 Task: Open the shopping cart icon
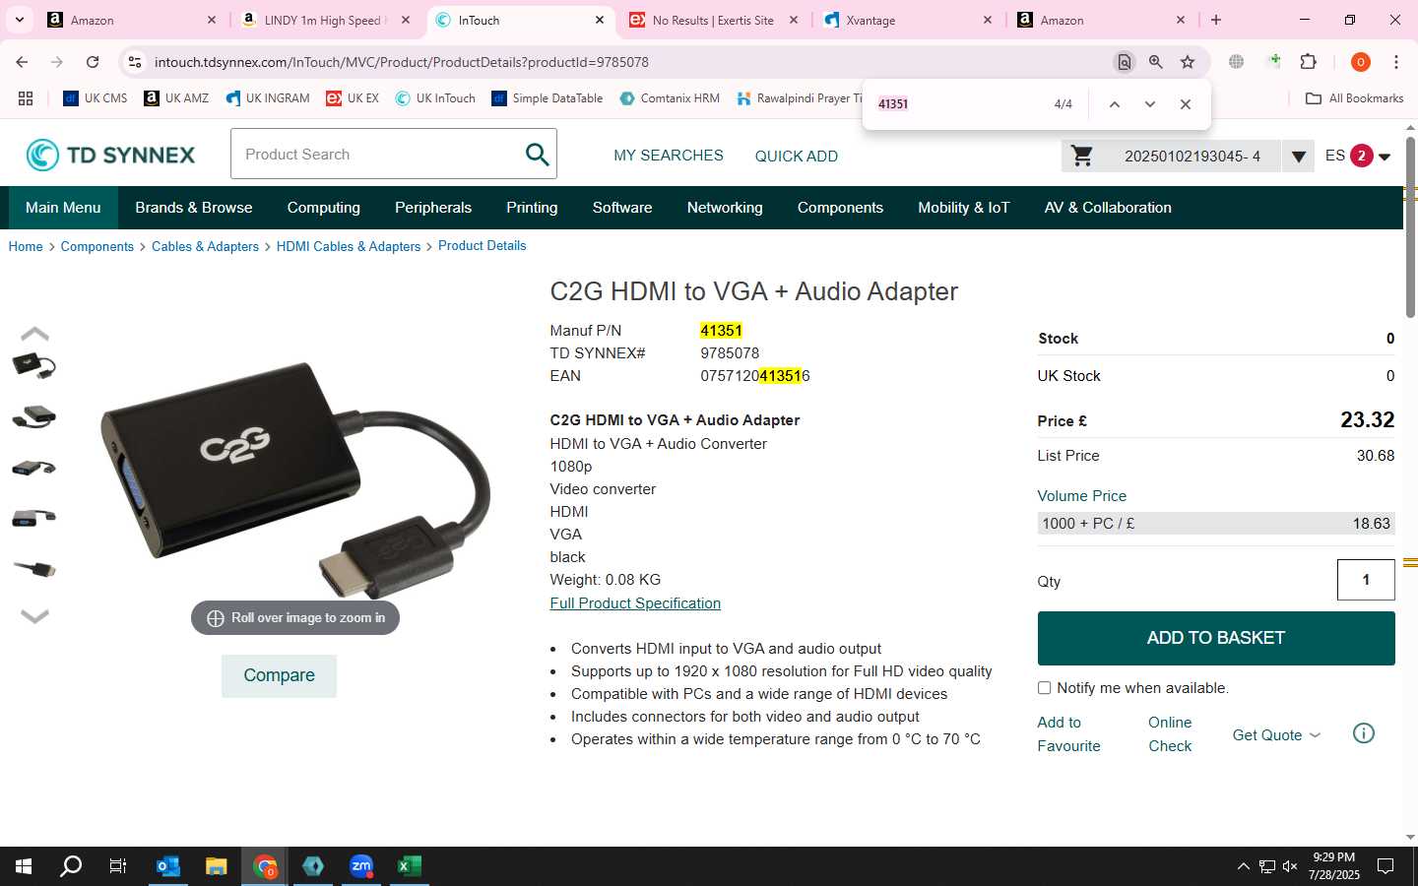pos(1082,156)
